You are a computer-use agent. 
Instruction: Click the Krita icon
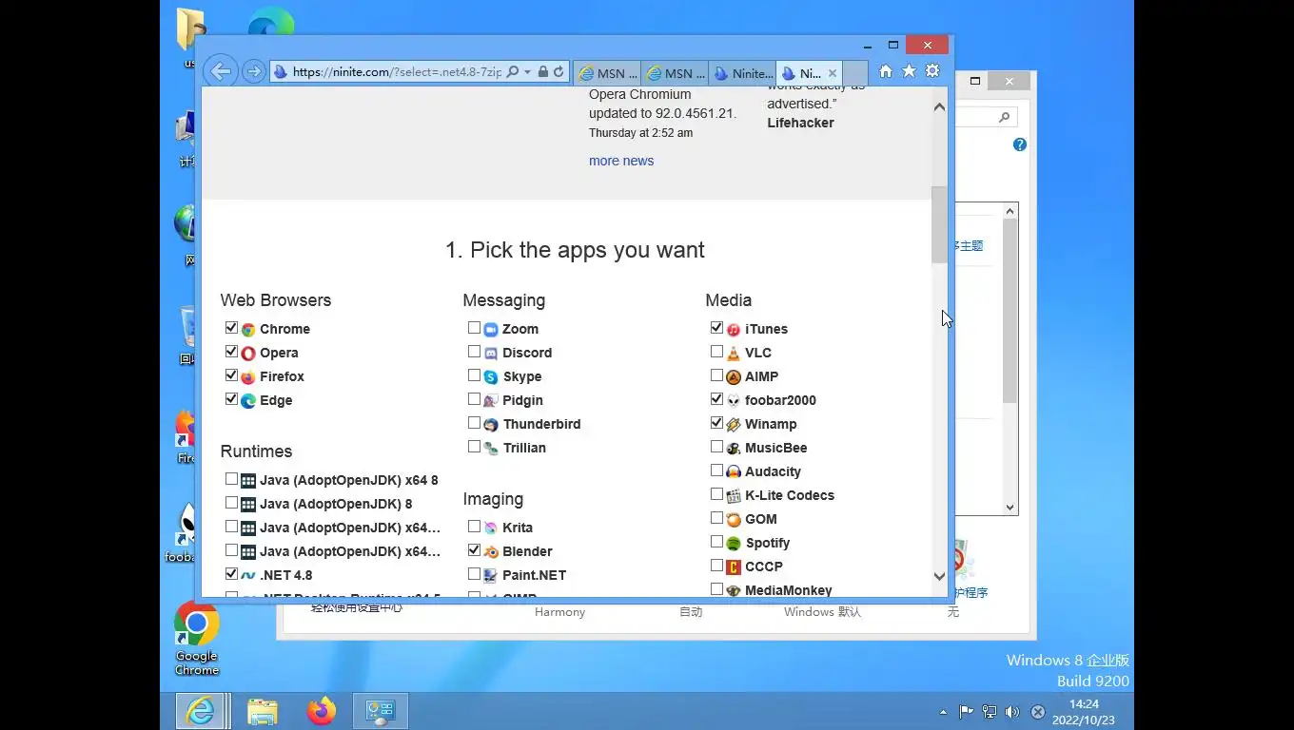click(491, 528)
